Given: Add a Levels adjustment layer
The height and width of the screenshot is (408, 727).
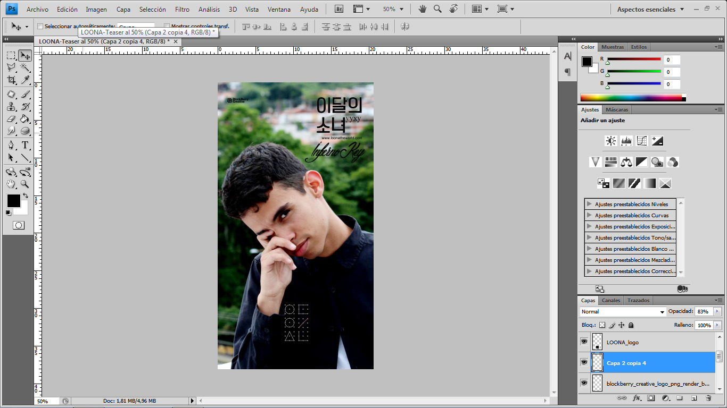Looking at the screenshot, I should coord(626,141).
